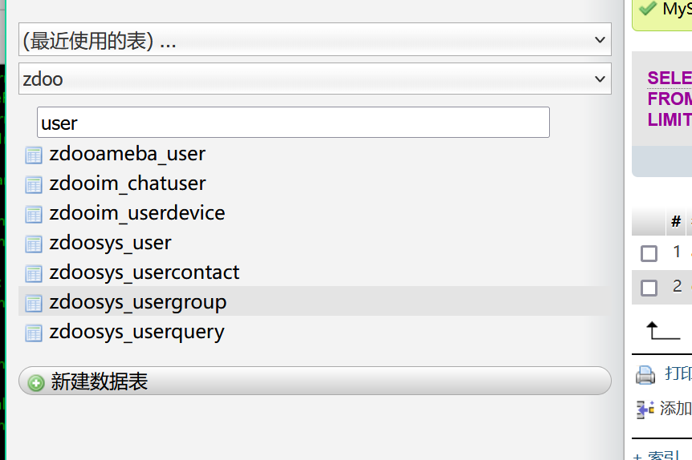Open the zdooim_chatuser table
This screenshot has width=692, height=460.
tap(128, 184)
